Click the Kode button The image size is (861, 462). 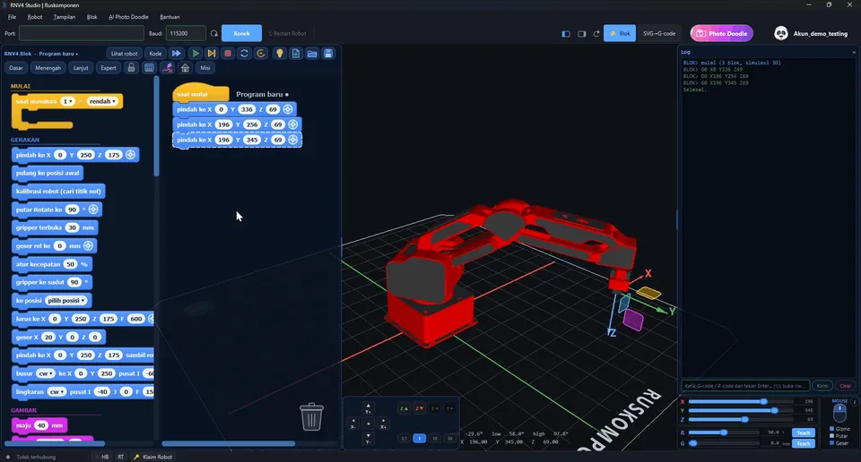pos(155,53)
